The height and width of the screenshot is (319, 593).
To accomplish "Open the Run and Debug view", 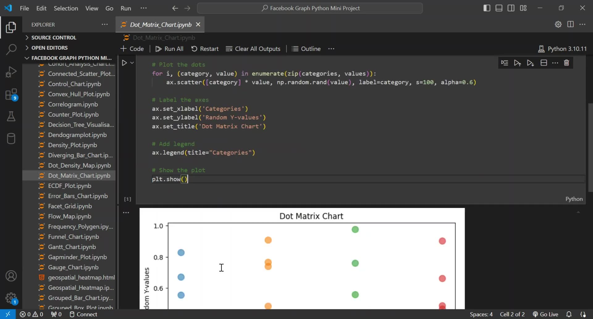I will pyautogui.click(x=11, y=72).
